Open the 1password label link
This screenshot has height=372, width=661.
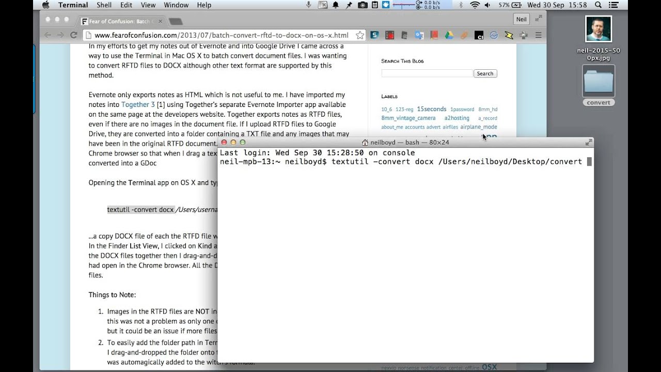(x=462, y=109)
